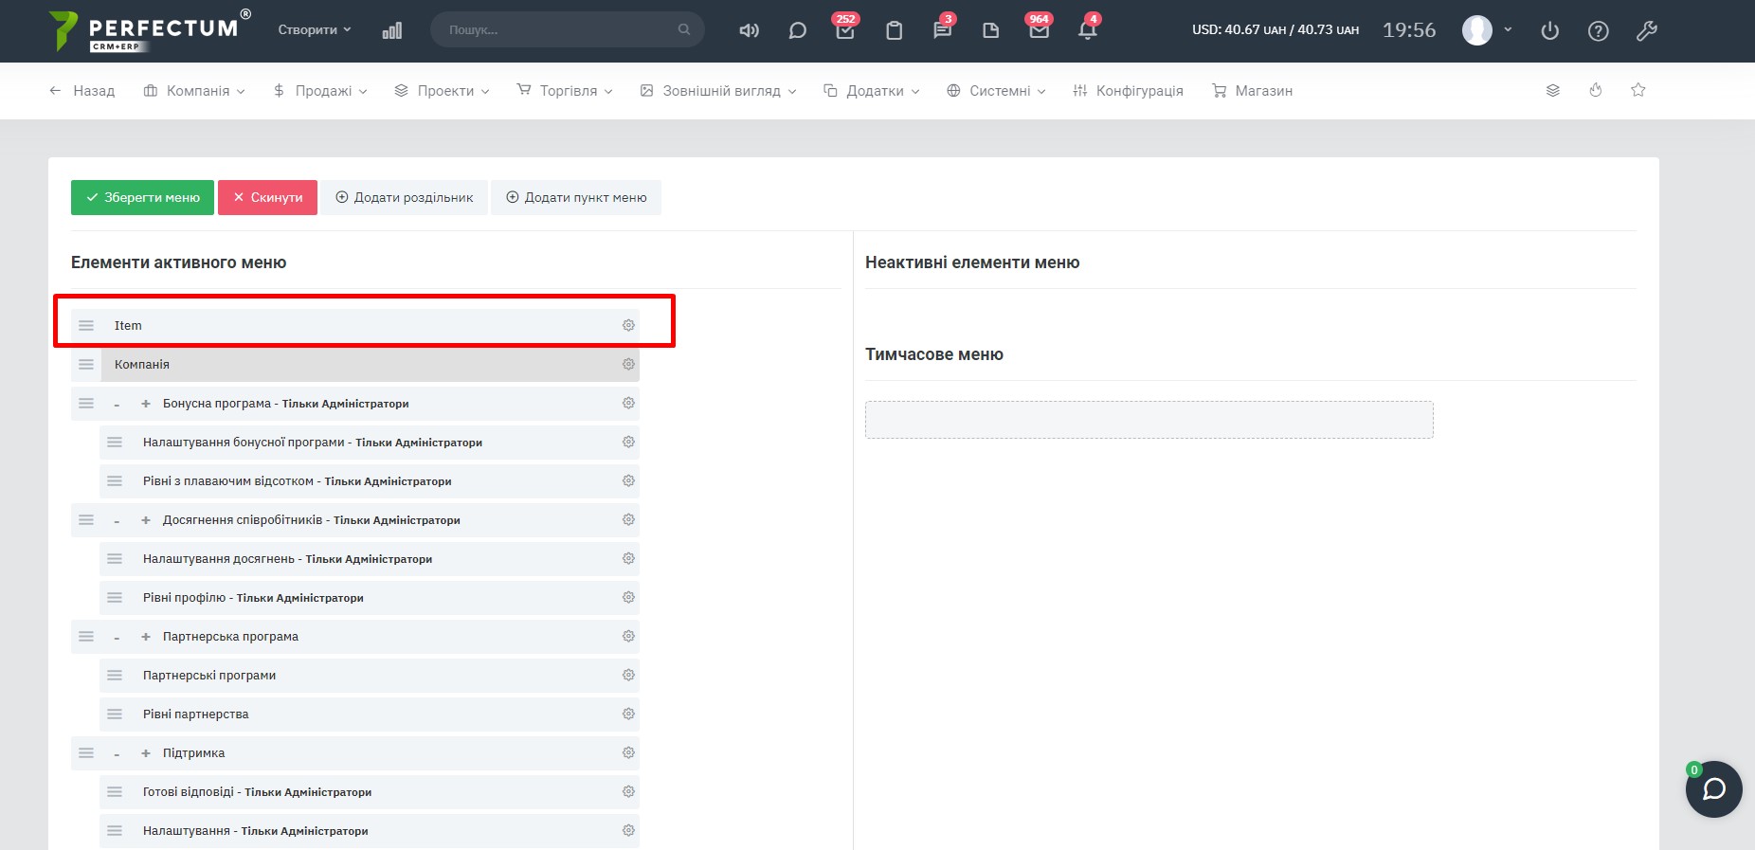
Task: Expand the Створити dropdown
Action: point(314,30)
